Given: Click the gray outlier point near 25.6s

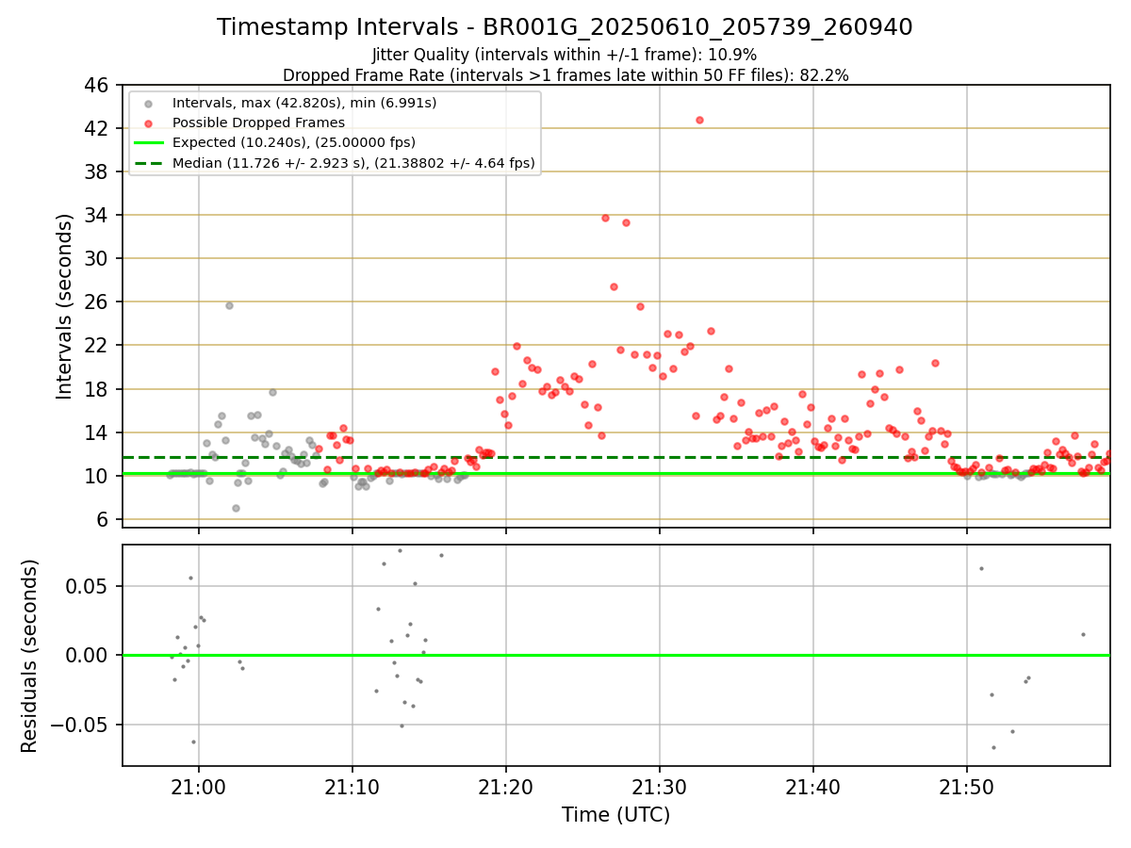Looking at the screenshot, I should tap(229, 305).
